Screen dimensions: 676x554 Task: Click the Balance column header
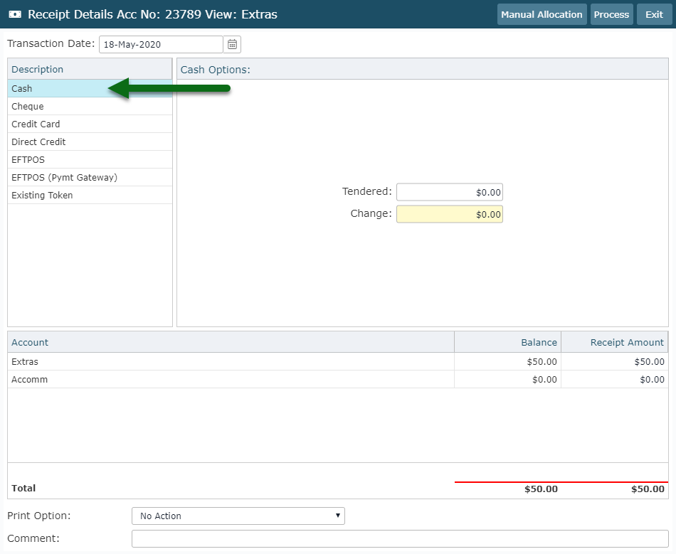[x=507, y=343]
